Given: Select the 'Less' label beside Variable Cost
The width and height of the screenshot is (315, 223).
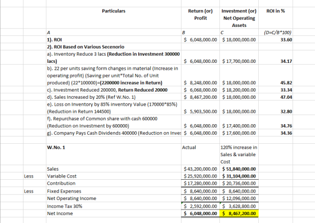Looking at the screenshot, I should [29, 176].
